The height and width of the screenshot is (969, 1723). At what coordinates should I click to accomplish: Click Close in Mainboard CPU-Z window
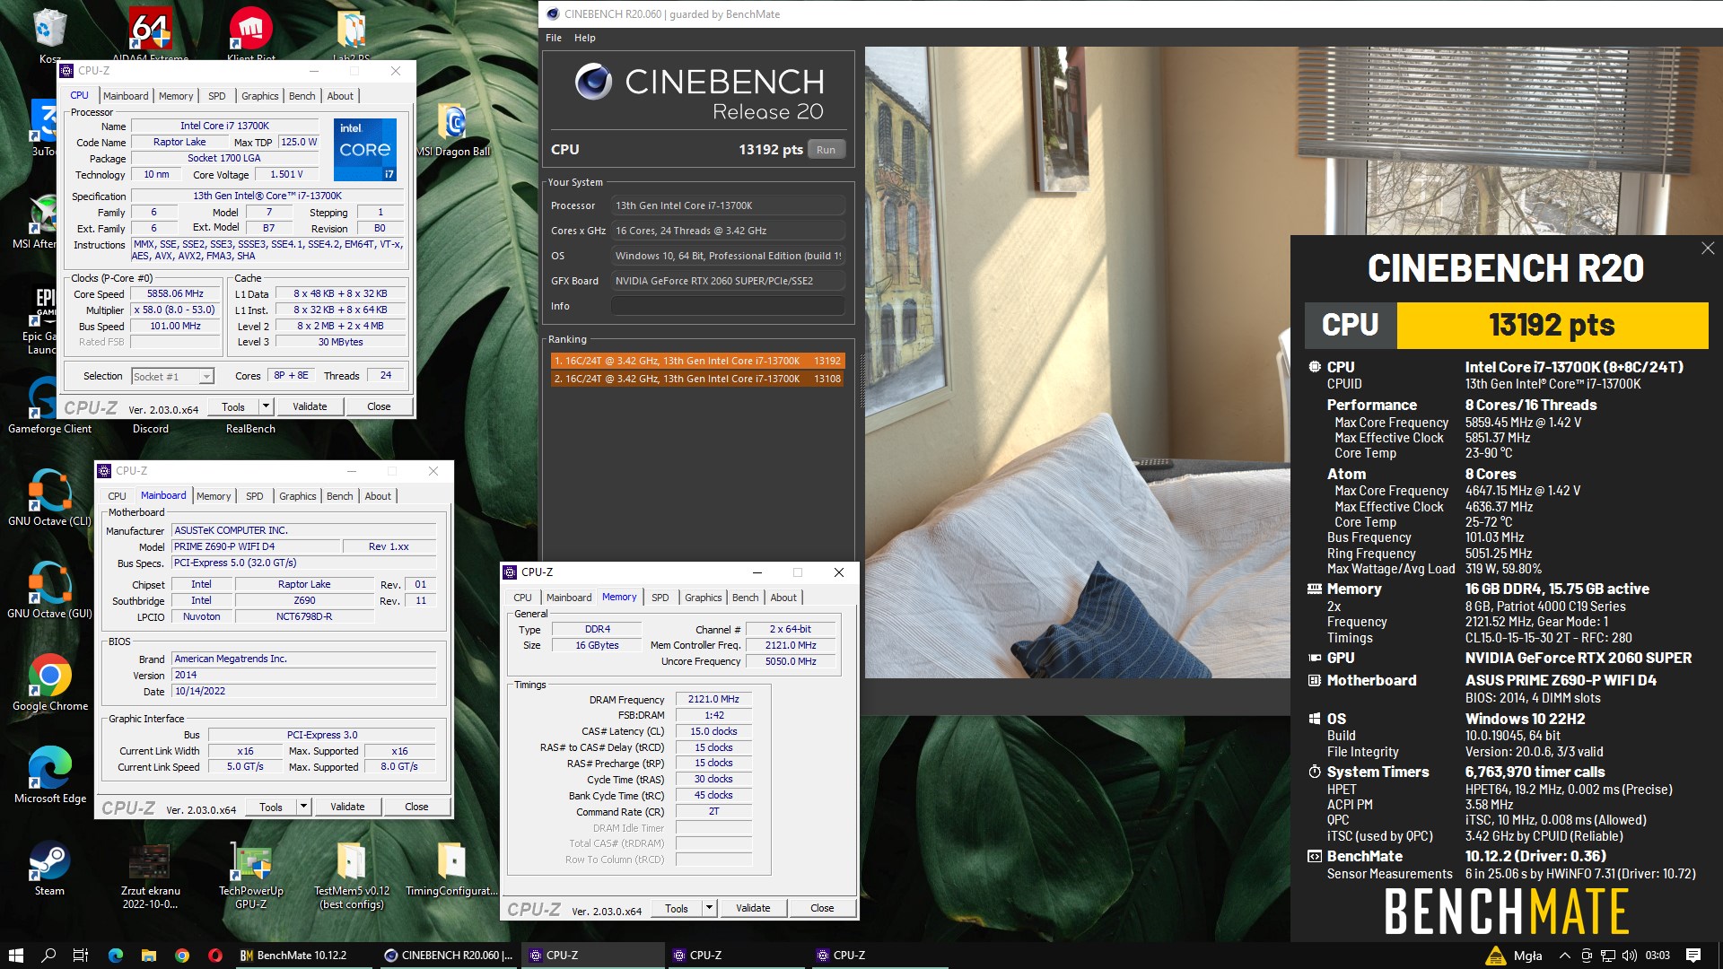416,807
